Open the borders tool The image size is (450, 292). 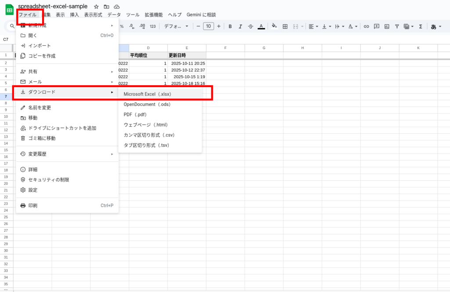[x=285, y=26]
